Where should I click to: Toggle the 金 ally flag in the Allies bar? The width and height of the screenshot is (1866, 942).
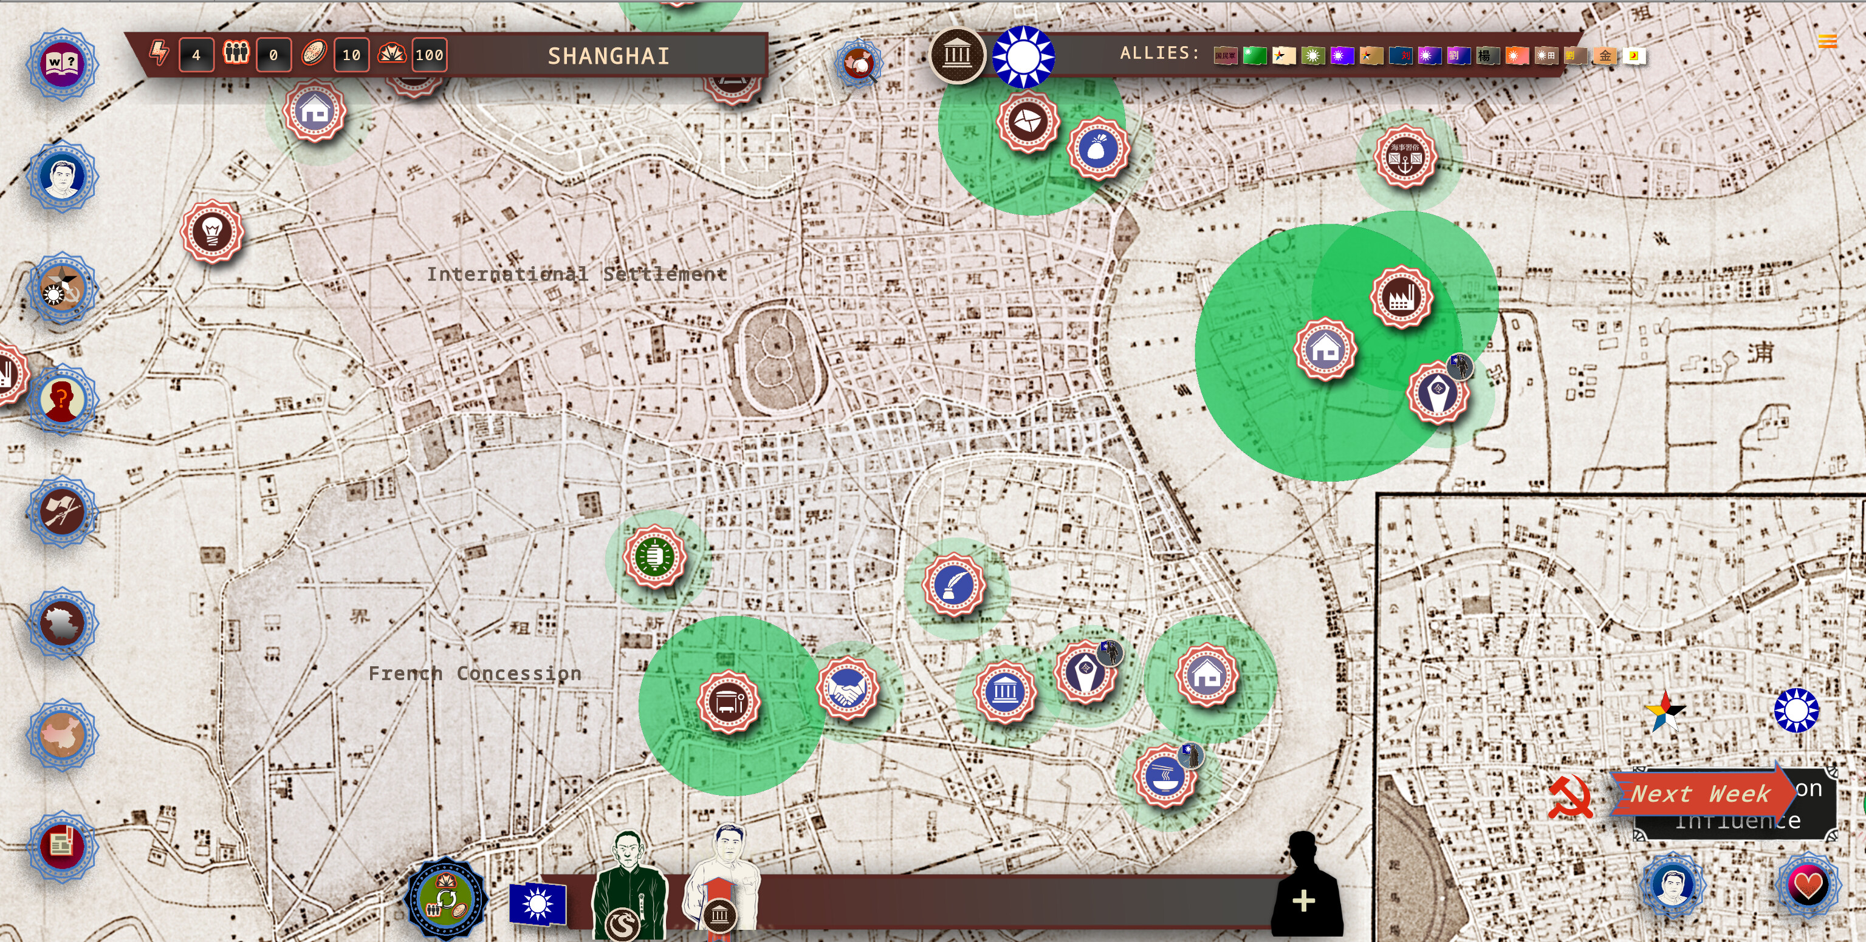click(1605, 57)
